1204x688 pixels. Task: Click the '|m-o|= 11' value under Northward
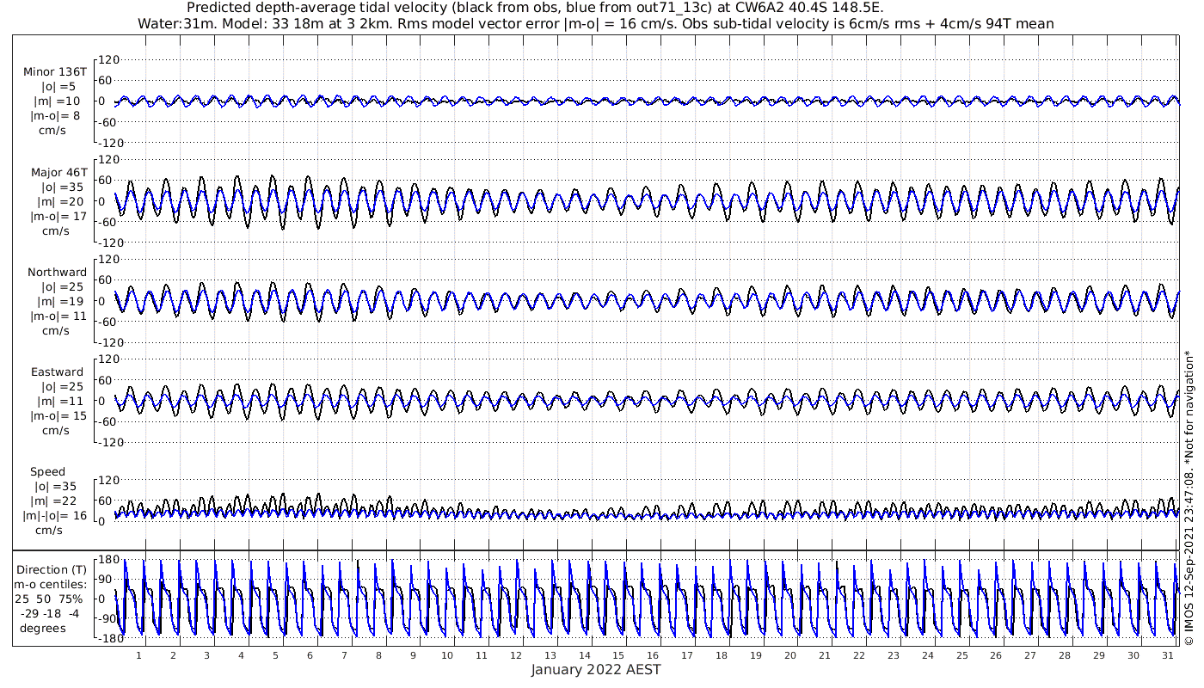coord(57,316)
